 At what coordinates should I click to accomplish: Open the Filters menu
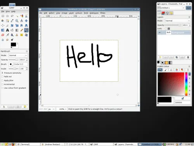(102, 13)
